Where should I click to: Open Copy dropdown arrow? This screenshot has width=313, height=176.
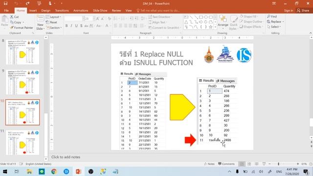pos(23,22)
